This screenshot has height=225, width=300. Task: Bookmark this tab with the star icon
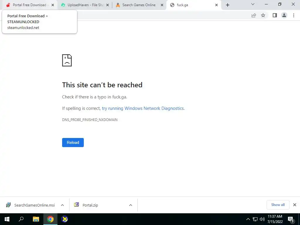click(x=263, y=15)
